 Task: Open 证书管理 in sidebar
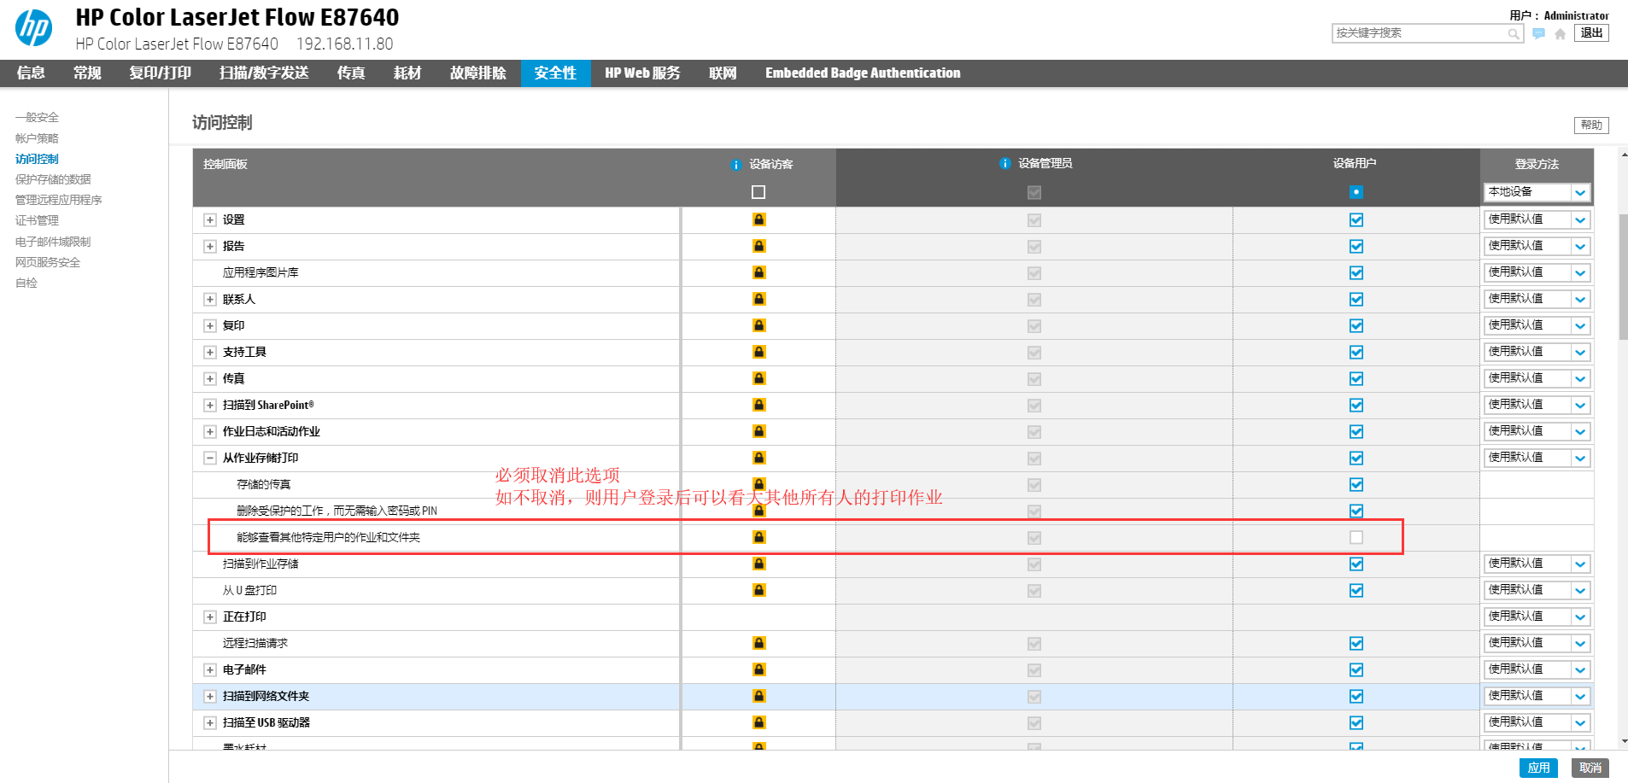click(37, 220)
